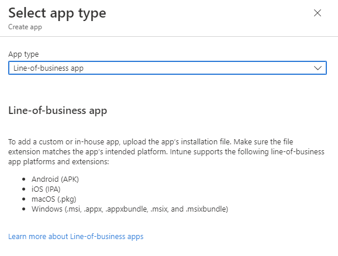Click the bullet point beside iOS (IPA)
The height and width of the screenshot is (256, 338).
[x=24, y=189]
